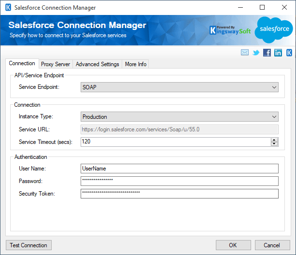Maximize the Salesforce Connection Manager window
This screenshot has height=255, width=296.
pyautogui.click(x=262, y=8)
